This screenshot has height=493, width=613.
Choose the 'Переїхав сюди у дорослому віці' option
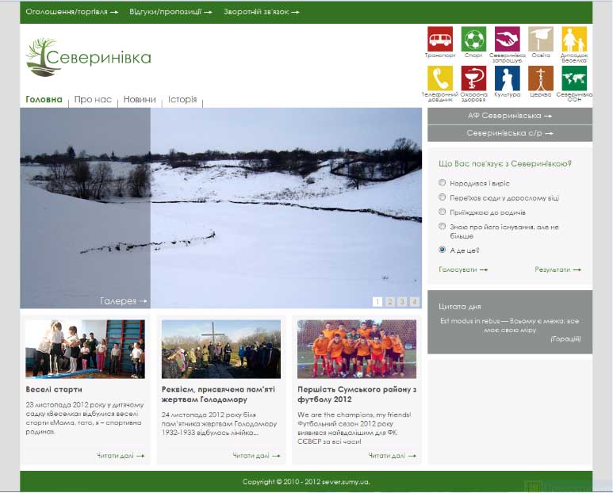click(x=443, y=197)
